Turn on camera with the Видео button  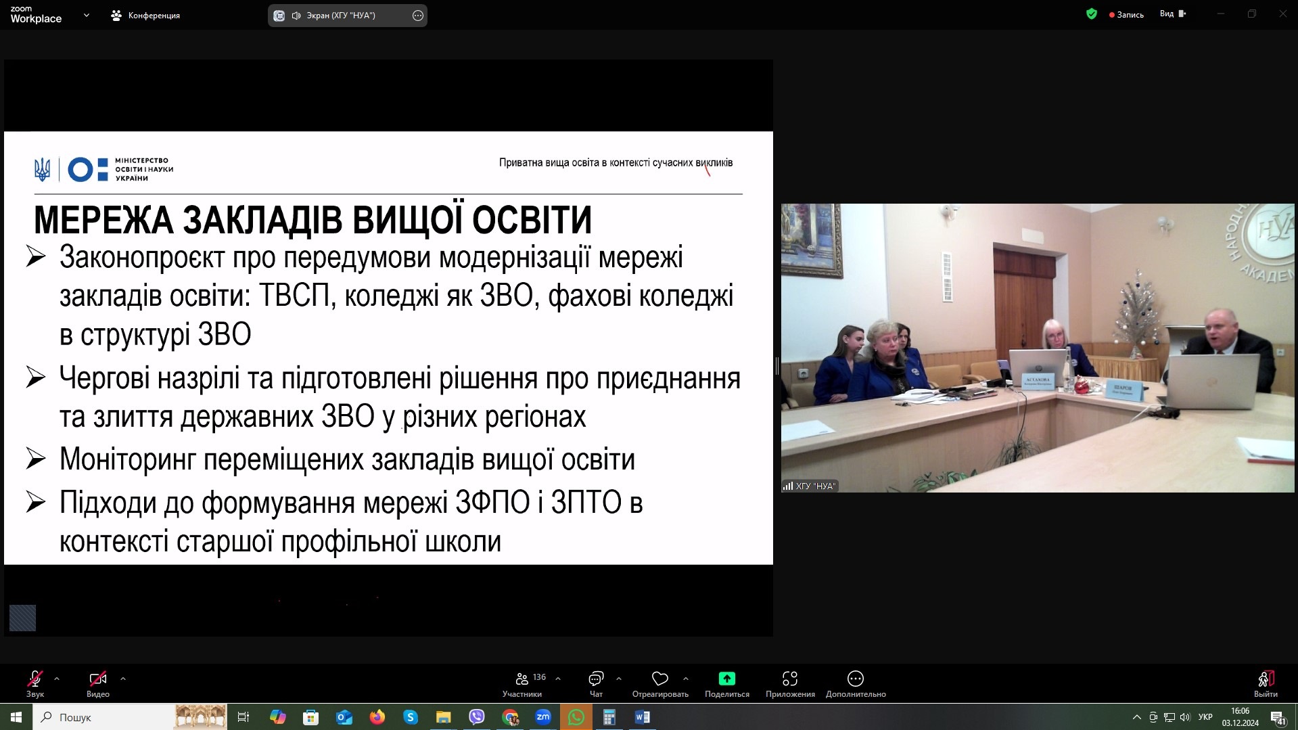pos(97,683)
